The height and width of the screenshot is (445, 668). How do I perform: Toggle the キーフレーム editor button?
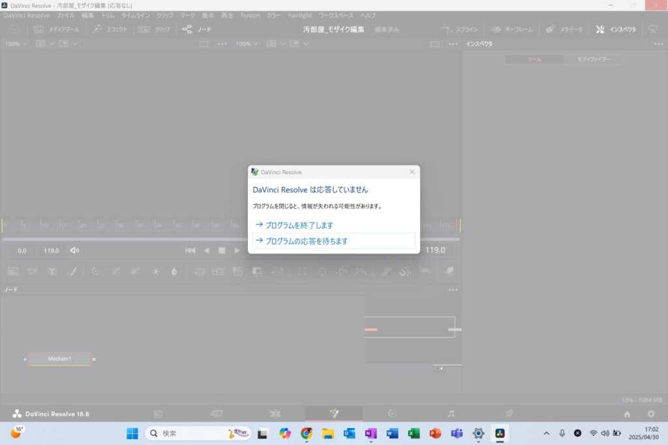pyautogui.click(x=511, y=29)
